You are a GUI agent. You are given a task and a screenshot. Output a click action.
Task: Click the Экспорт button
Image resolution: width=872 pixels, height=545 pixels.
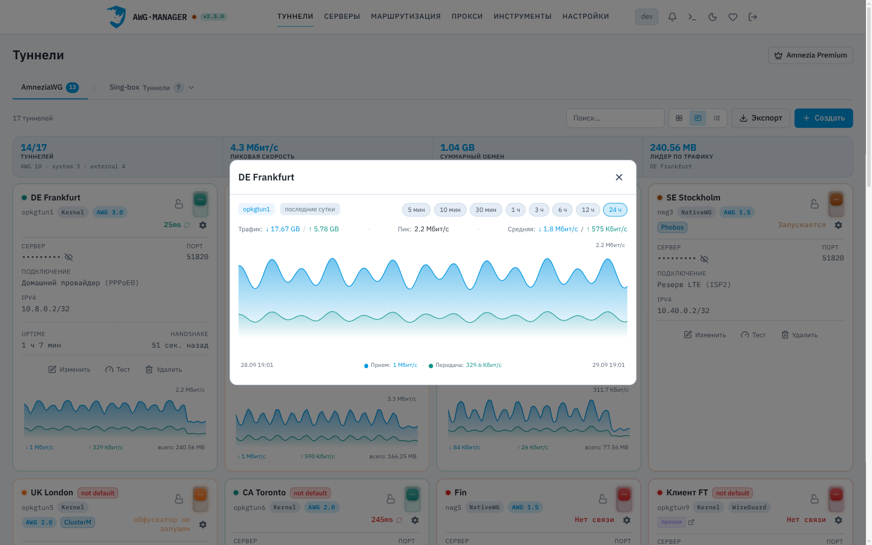[761, 118]
